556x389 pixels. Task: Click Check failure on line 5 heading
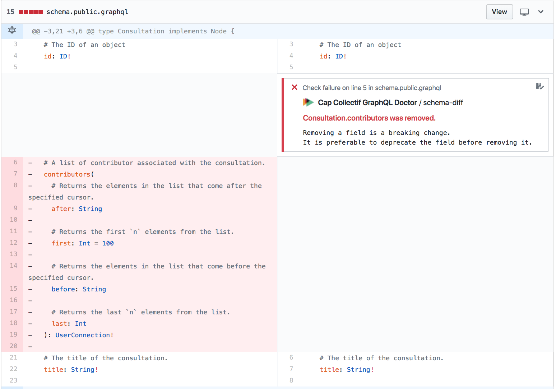point(372,87)
